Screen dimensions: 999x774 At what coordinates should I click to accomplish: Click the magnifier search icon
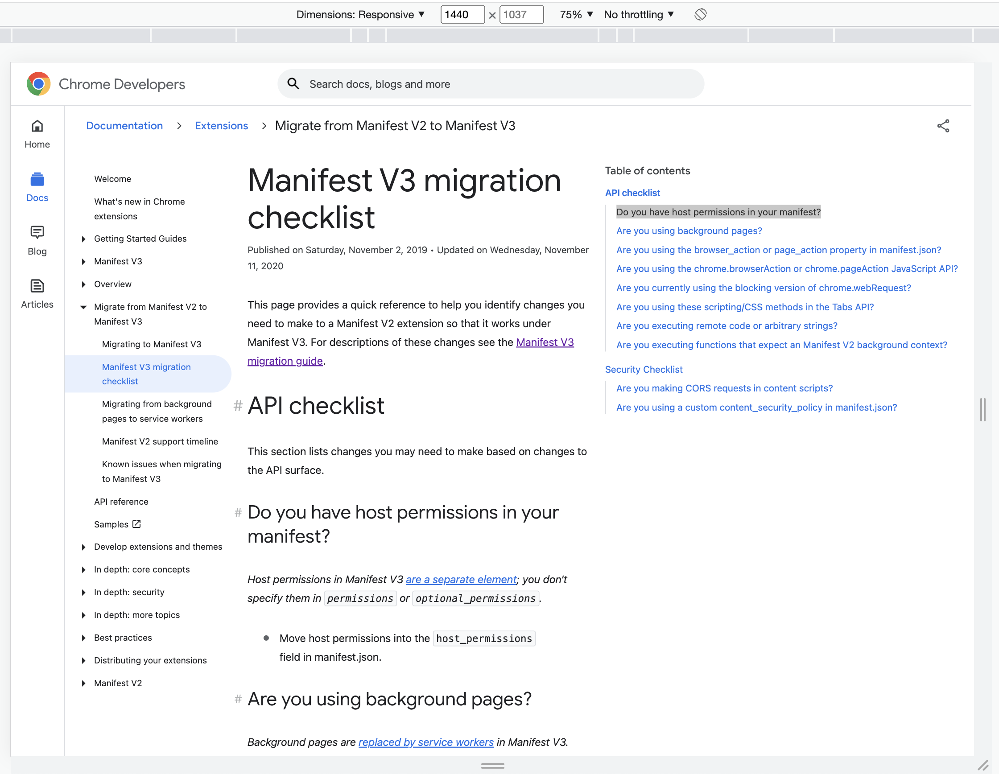pyautogui.click(x=293, y=84)
